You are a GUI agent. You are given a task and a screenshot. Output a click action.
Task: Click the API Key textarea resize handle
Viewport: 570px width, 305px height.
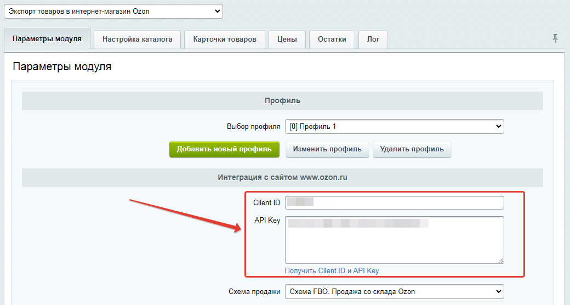coord(501,261)
